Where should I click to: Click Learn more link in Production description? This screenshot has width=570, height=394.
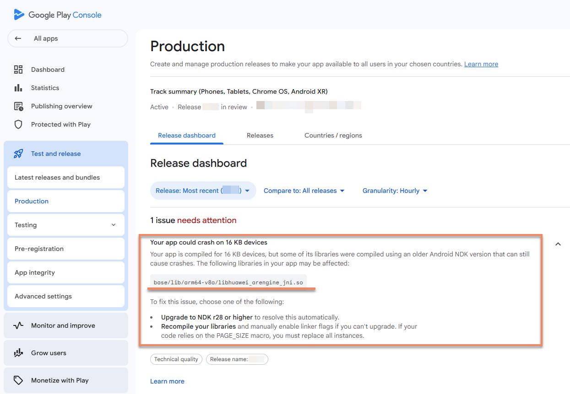(x=481, y=64)
